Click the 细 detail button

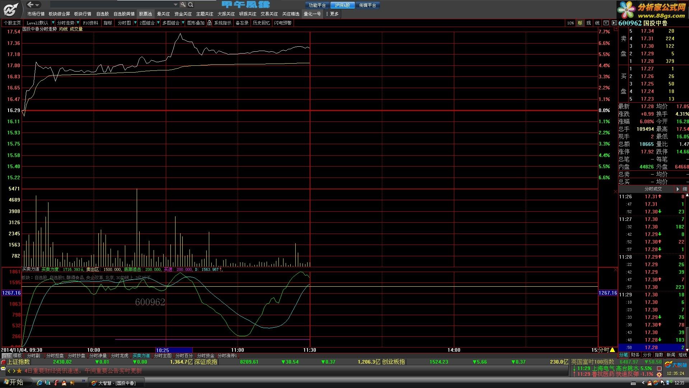pos(685,189)
